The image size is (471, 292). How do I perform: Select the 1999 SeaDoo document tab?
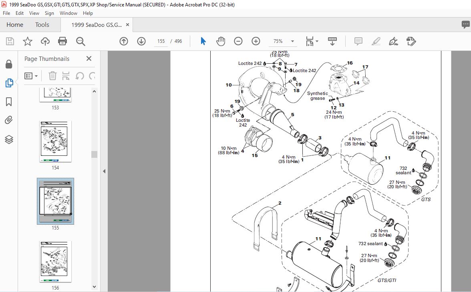click(x=97, y=25)
